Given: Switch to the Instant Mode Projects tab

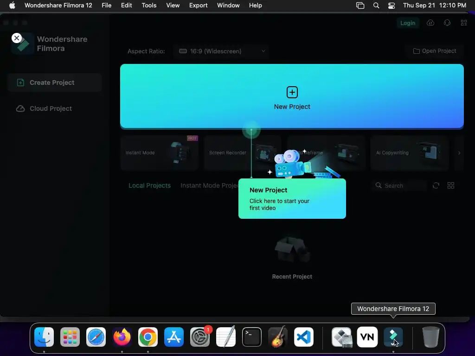Looking at the screenshot, I should [x=209, y=185].
